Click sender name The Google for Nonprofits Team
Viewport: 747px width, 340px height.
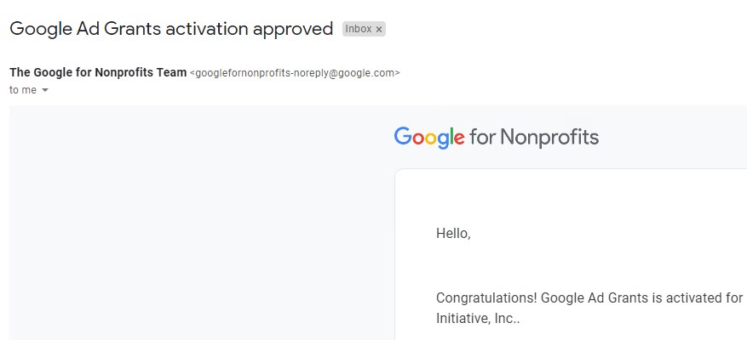[x=98, y=73]
